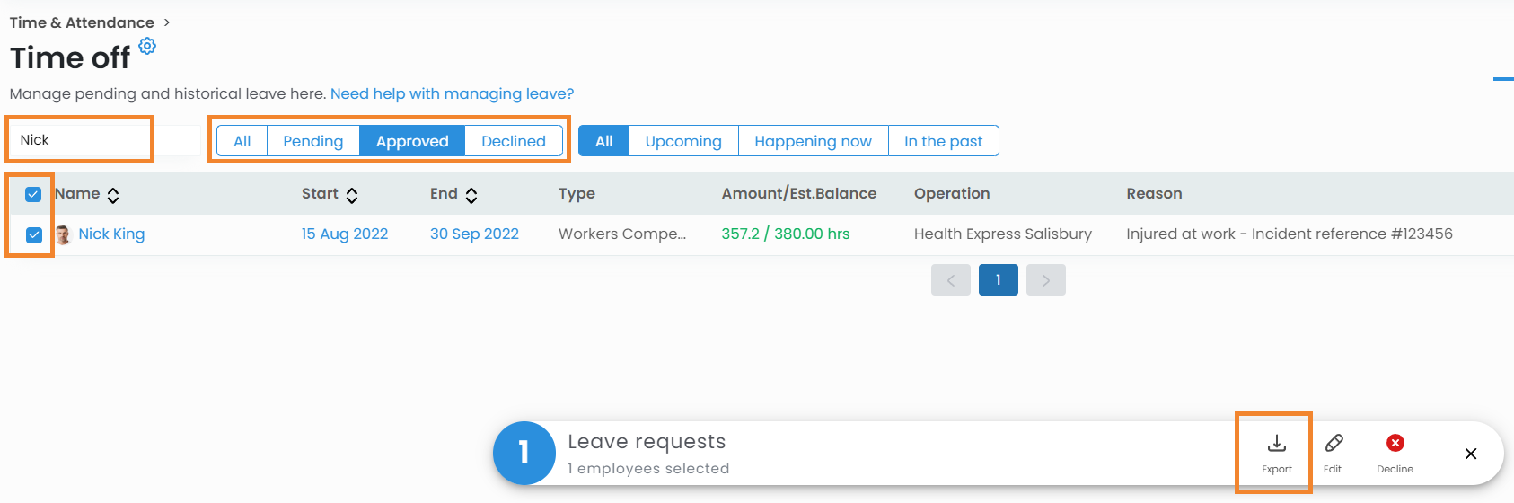The image size is (1514, 503).
Task: Uncheck the select-all header checkbox
Action: 33,194
